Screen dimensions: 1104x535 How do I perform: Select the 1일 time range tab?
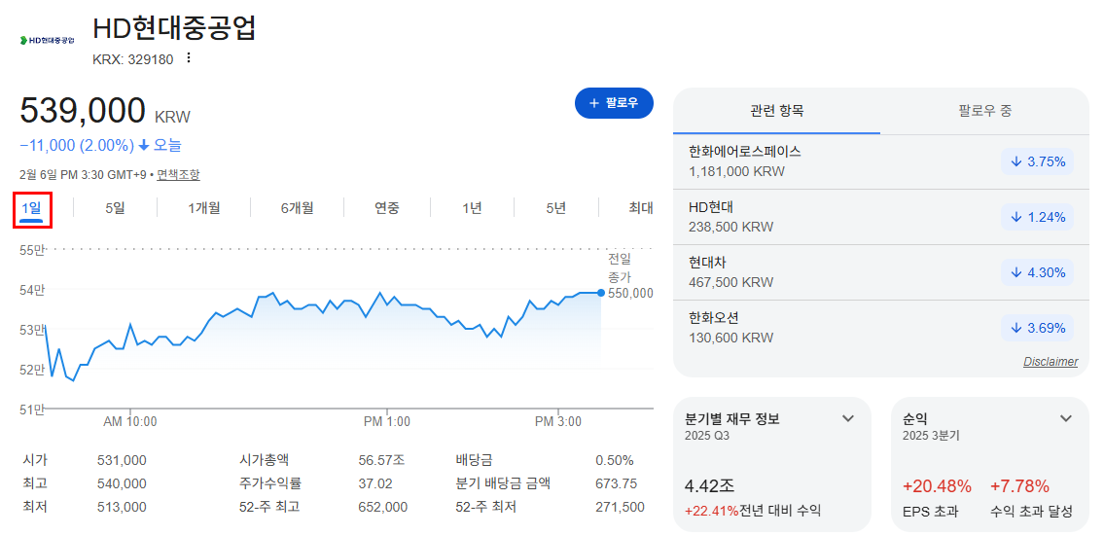(x=32, y=208)
